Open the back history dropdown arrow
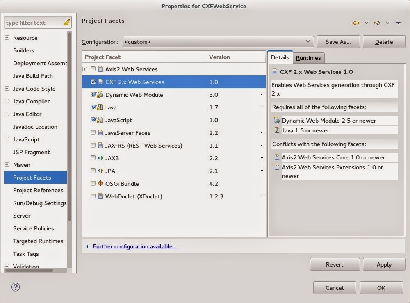 [366, 23]
